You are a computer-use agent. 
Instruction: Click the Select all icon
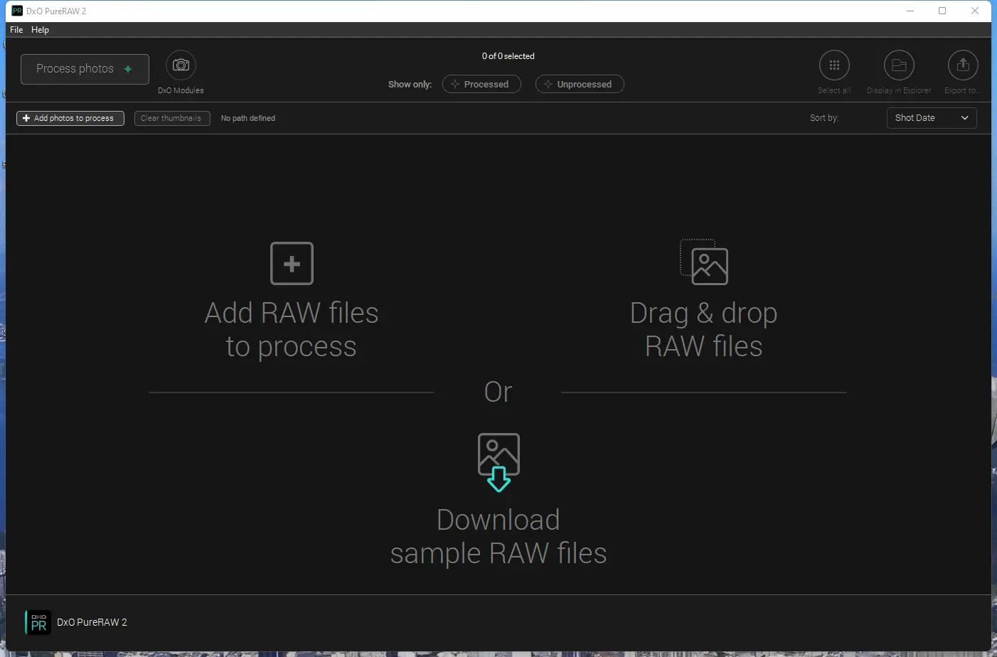pos(834,64)
